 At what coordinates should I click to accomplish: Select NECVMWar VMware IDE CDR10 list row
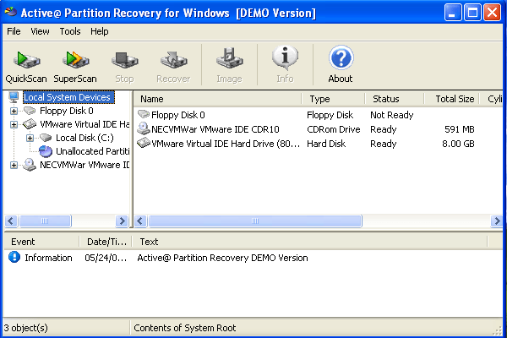click(x=215, y=129)
